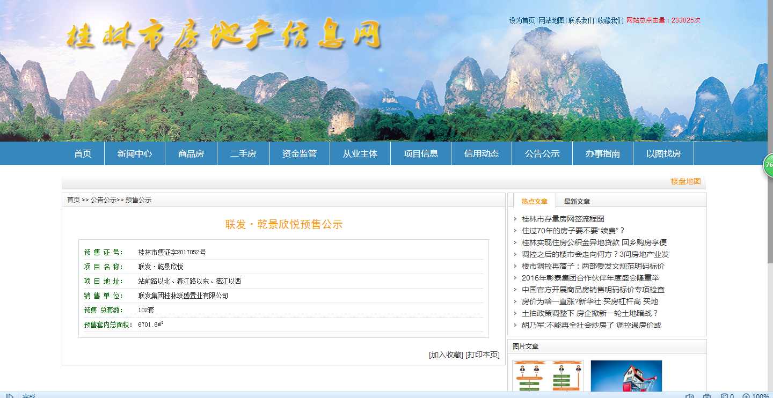Click the zoom 100% icon in status bar
This screenshot has width=773, height=398.
pos(746,396)
